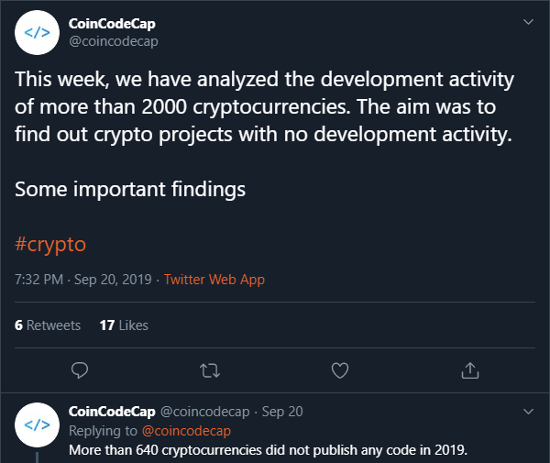View the 6 Retweets list

click(48, 325)
